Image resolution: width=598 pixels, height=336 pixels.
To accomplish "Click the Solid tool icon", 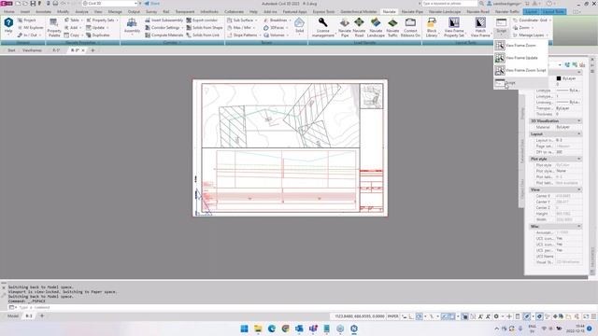I will pyautogui.click(x=299, y=26).
